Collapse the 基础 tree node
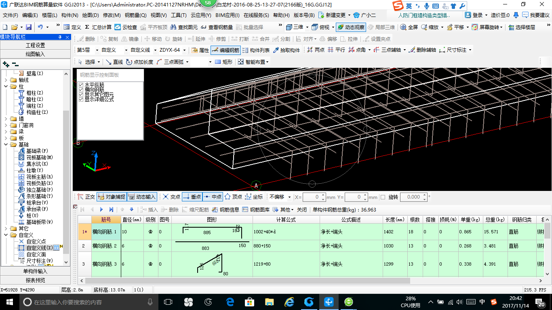Image resolution: width=552 pixels, height=310 pixels. click(x=5, y=145)
